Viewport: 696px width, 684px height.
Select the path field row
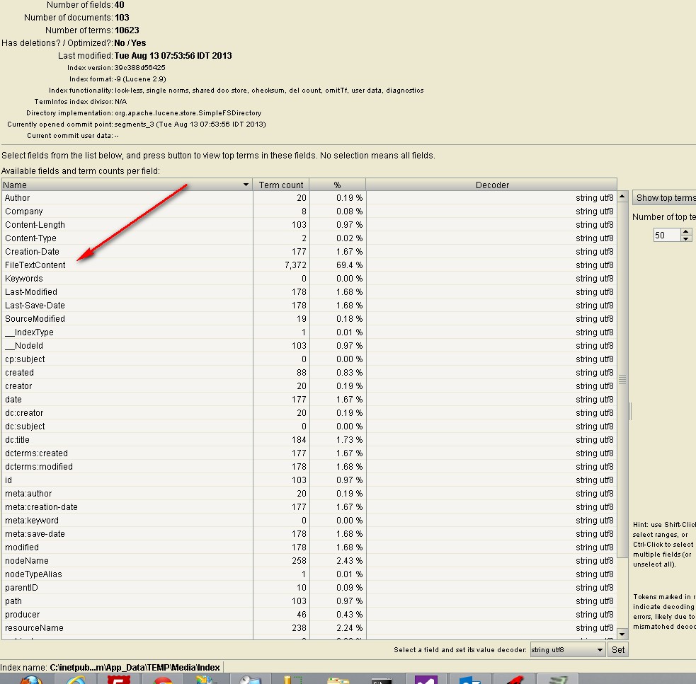(x=309, y=601)
